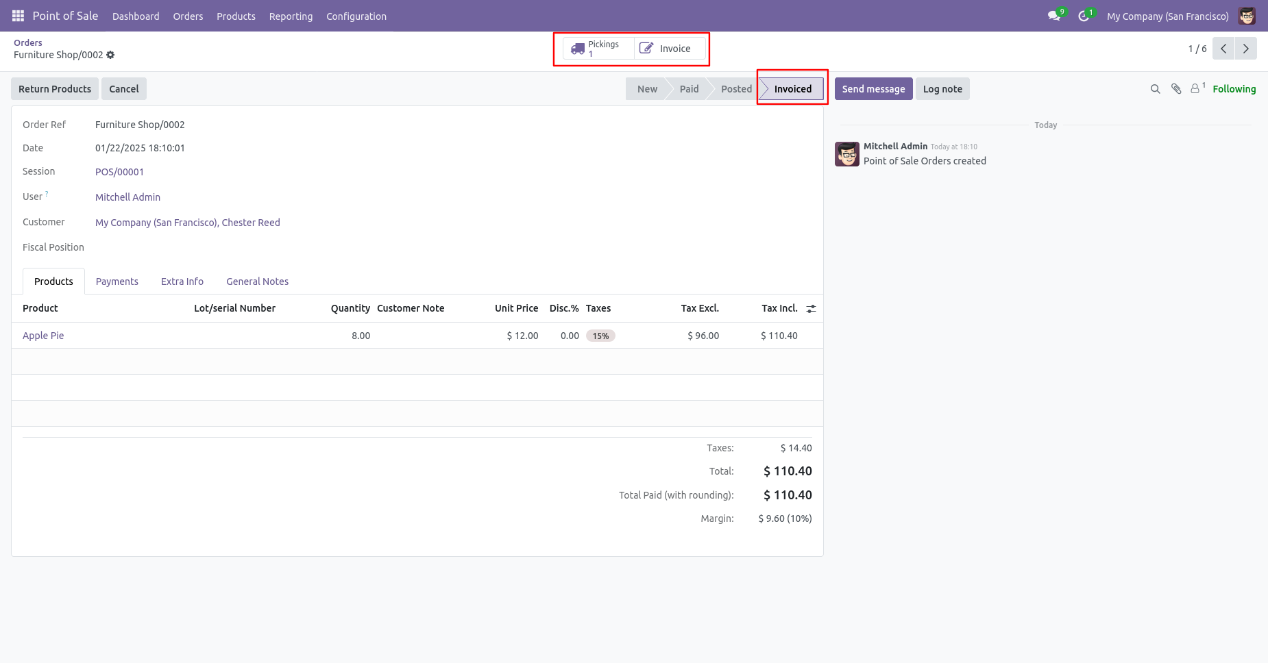Open the conversations chat bubble icon

[x=1054, y=16]
